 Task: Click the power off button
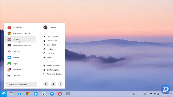tap(60, 84)
